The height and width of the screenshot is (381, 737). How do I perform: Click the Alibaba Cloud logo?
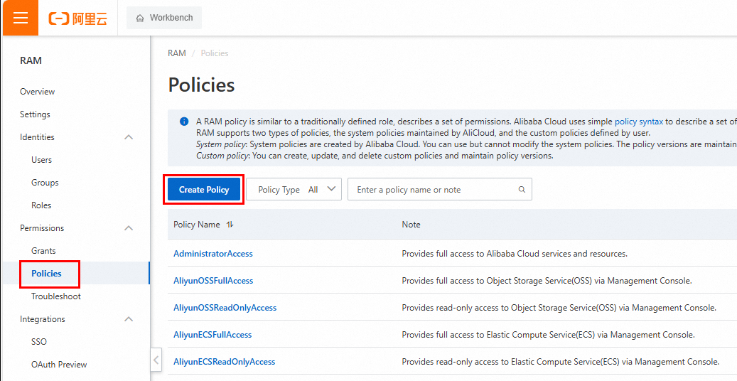click(78, 18)
